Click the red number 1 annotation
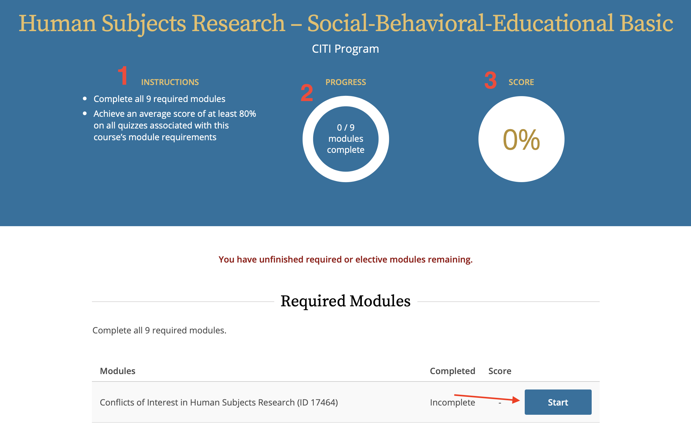This screenshot has width=691, height=424. (x=123, y=75)
